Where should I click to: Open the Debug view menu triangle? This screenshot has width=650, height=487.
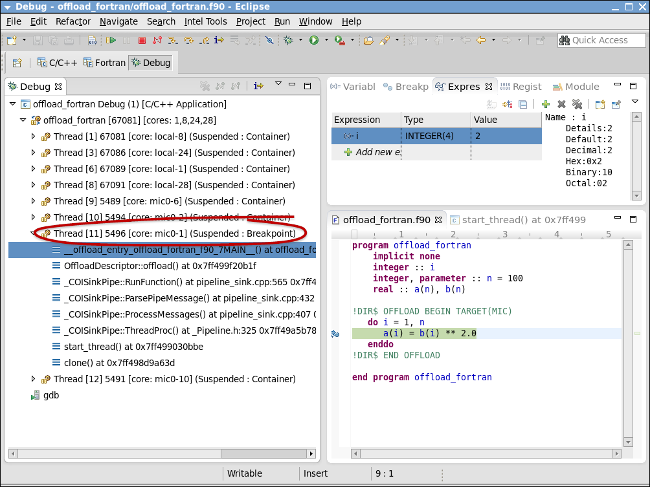(x=278, y=83)
